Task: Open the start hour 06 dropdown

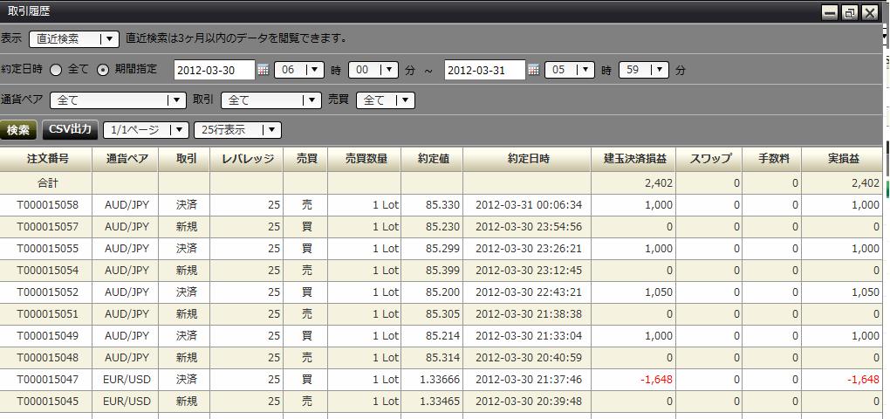Action: coord(299,70)
